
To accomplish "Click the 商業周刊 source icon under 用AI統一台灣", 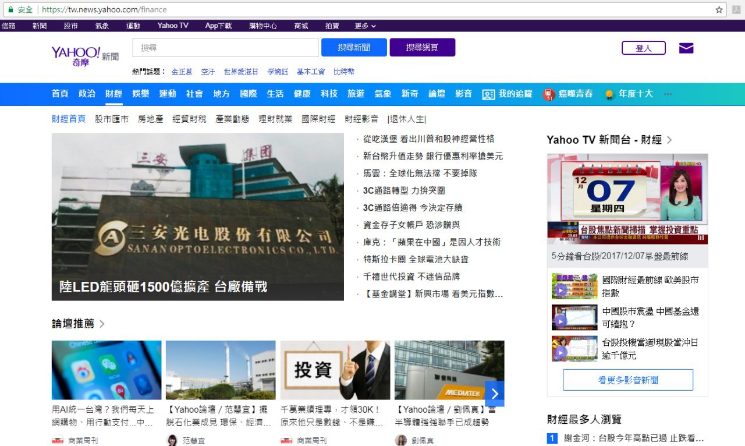I will tap(58, 441).
